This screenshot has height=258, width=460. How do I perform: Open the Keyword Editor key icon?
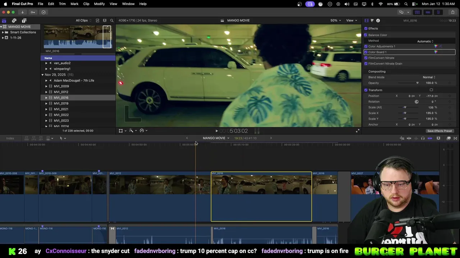(x=33, y=12)
